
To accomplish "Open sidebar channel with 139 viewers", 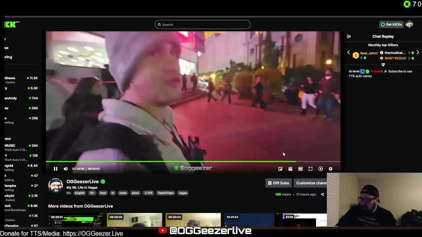I will click(x=21, y=157).
